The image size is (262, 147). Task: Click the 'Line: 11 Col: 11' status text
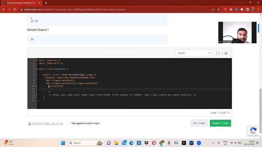click(x=220, y=113)
